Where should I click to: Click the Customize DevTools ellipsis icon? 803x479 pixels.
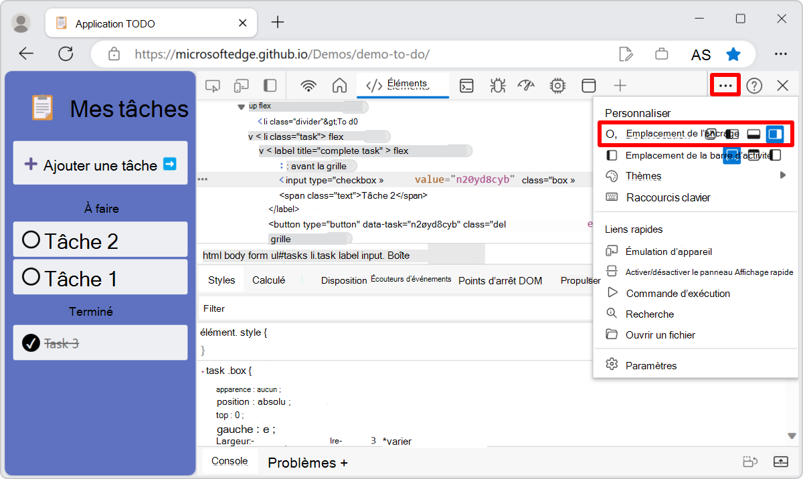coord(725,85)
